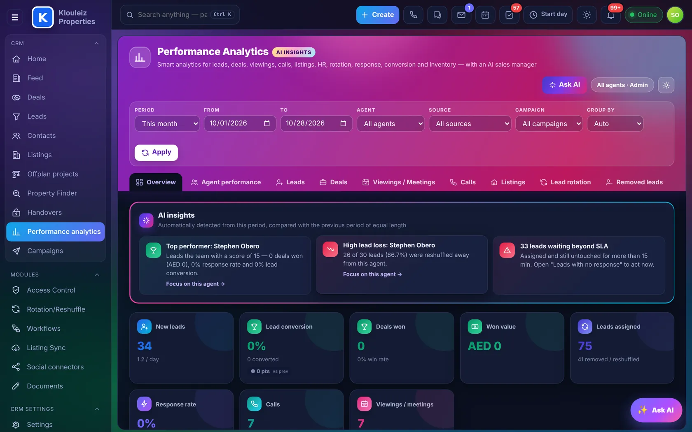Viewport: 692px width, 432px height.
Task: Open the calendar icon in top bar
Action: (485, 15)
